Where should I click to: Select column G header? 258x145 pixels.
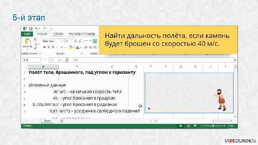pos(181,67)
